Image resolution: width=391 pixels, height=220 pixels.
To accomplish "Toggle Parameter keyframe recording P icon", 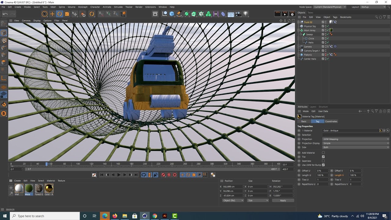I will (x=199, y=175).
